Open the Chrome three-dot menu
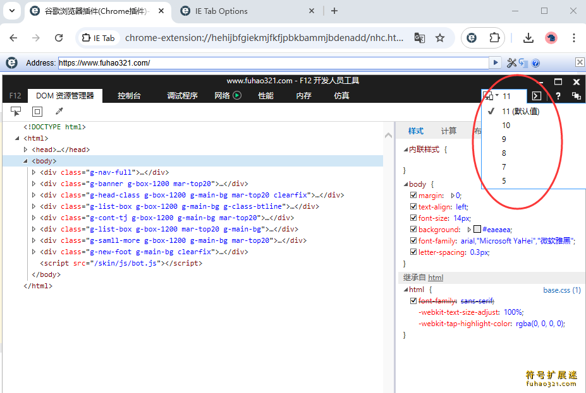 click(x=573, y=38)
